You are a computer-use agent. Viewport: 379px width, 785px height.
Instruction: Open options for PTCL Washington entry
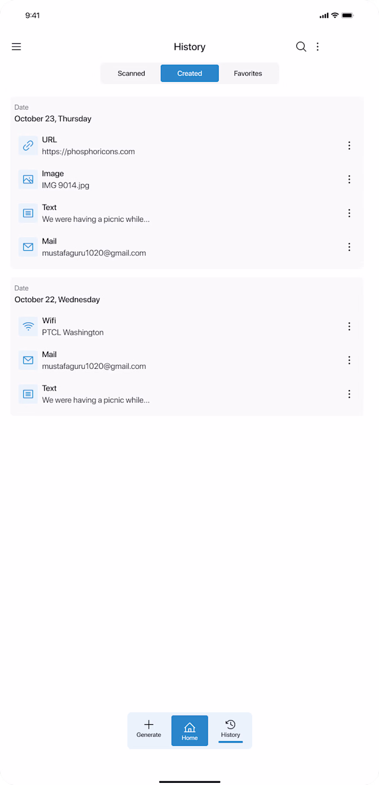pyautogui.click(x=349, y=326)
